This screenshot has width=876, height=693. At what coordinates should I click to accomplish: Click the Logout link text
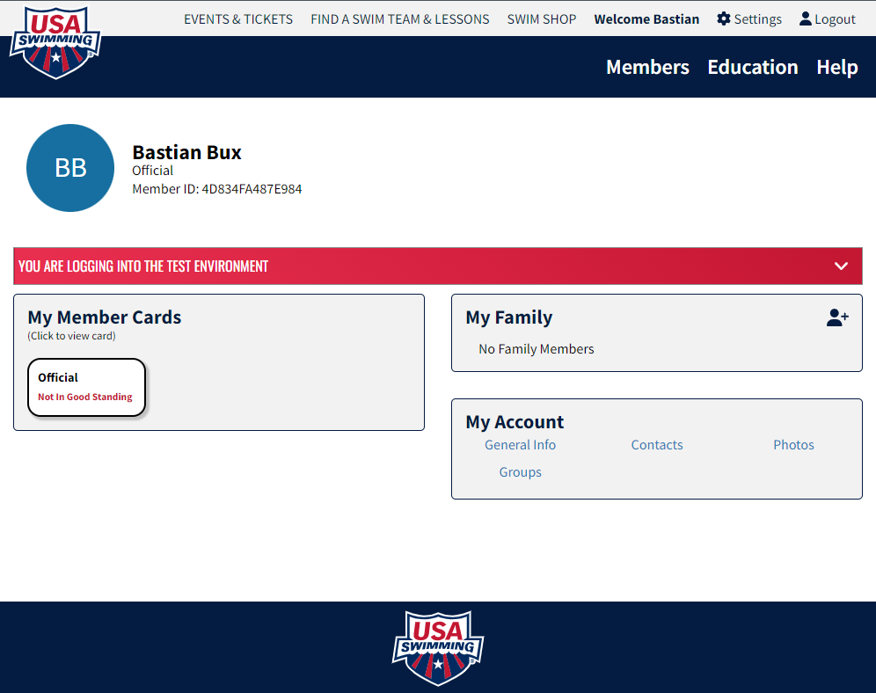(x=835, y=19)
